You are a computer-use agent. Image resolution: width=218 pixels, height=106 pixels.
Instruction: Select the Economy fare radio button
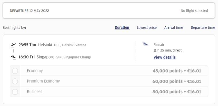point(15,71)
